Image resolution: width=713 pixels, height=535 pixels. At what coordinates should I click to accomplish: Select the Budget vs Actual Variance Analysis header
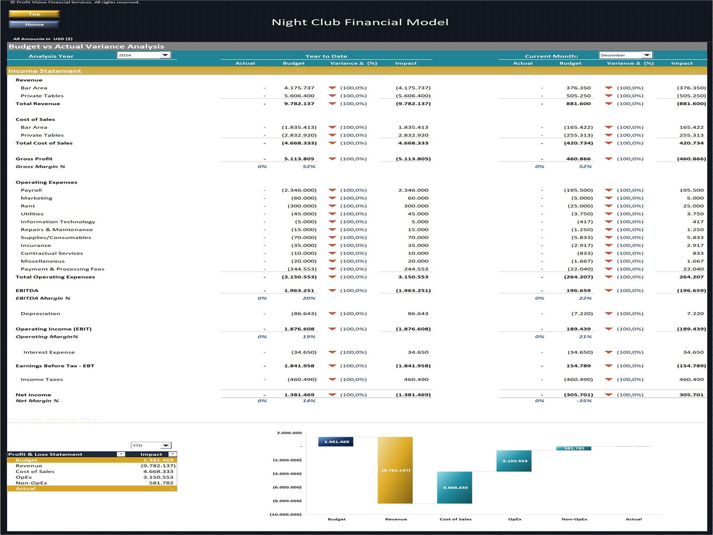coord(86,46)
